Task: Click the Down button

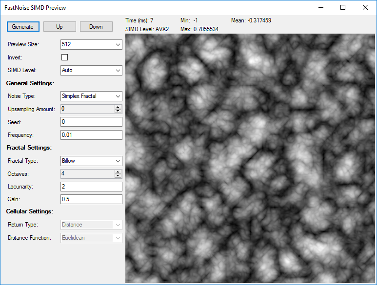Action: 96,27
